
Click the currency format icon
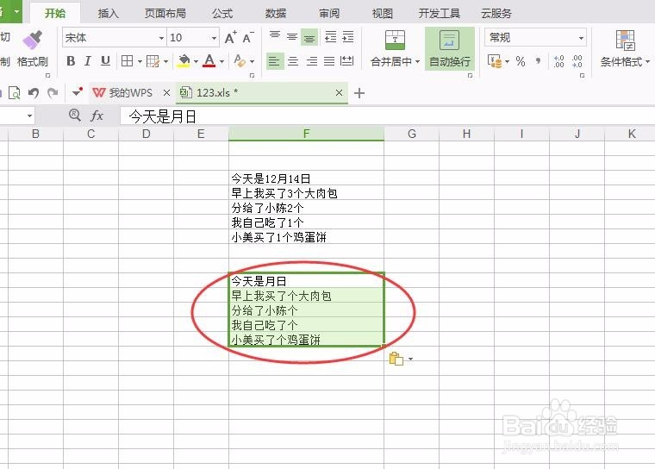click(495, 61)
